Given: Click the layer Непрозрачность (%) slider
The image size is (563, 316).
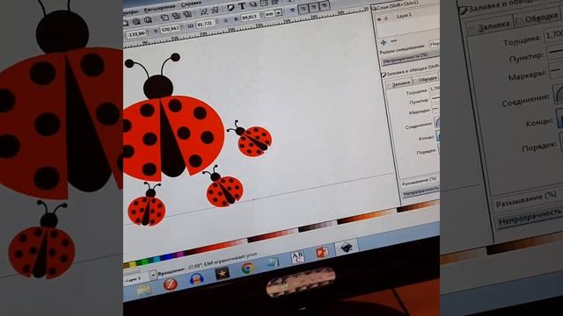Looking at the screenshot, I should (410, 59).
